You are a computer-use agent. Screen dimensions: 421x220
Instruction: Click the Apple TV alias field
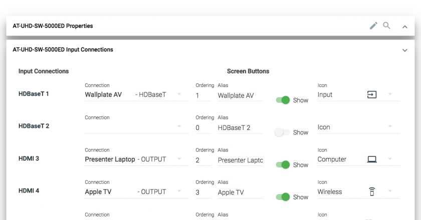tap(240, 192)
